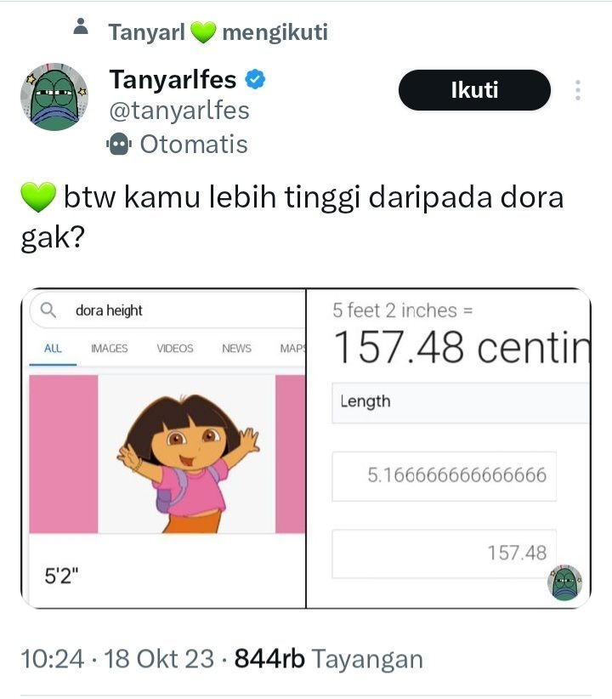This screenshot has height=699, width=612.
Task: Click the 157.48 centimeters output field
Action: 445,554
